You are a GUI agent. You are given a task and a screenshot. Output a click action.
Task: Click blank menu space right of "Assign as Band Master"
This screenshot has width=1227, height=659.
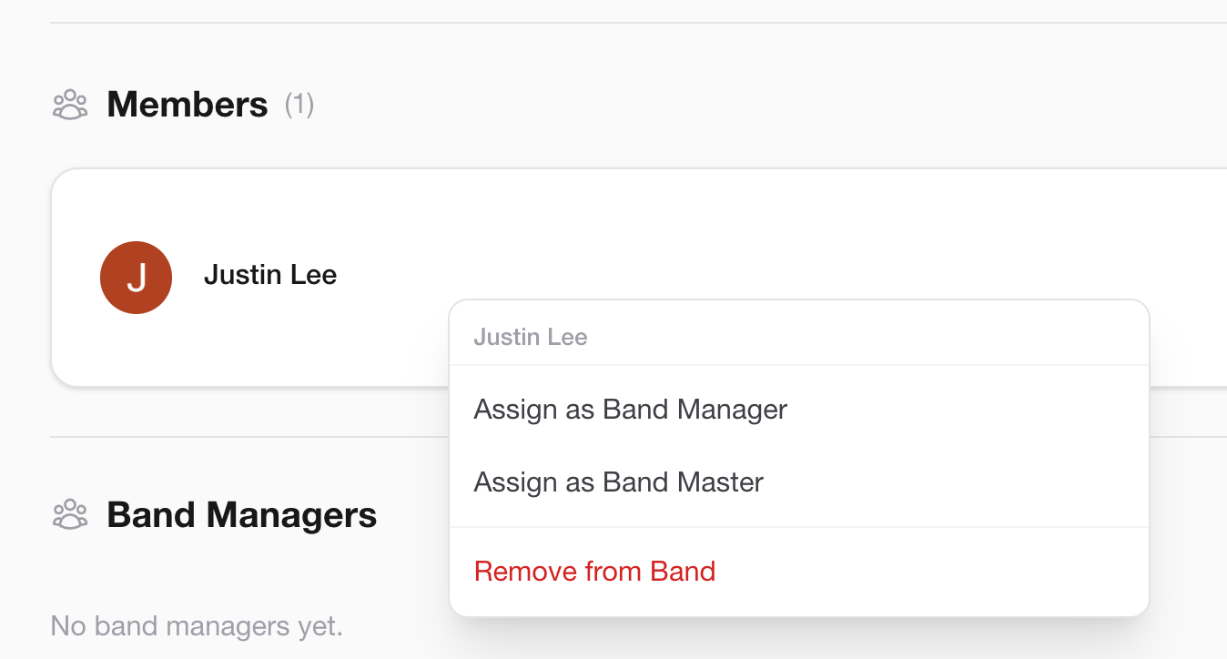point(956,482)
